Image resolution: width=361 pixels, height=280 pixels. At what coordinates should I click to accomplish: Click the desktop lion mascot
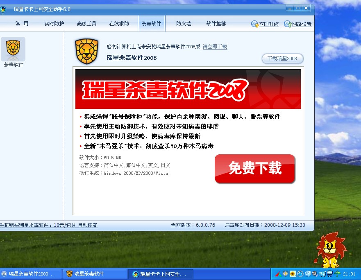pos(330,250)
